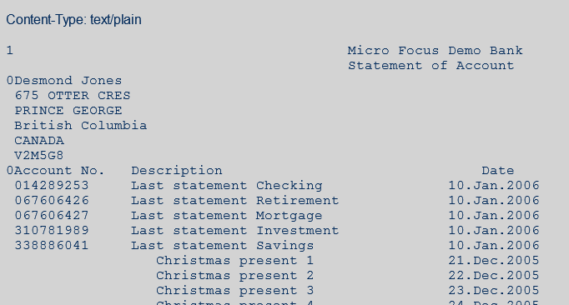Click account number 067606427
Image resolution: width=569 pixels, height=305 pixels.
point(52,216)
